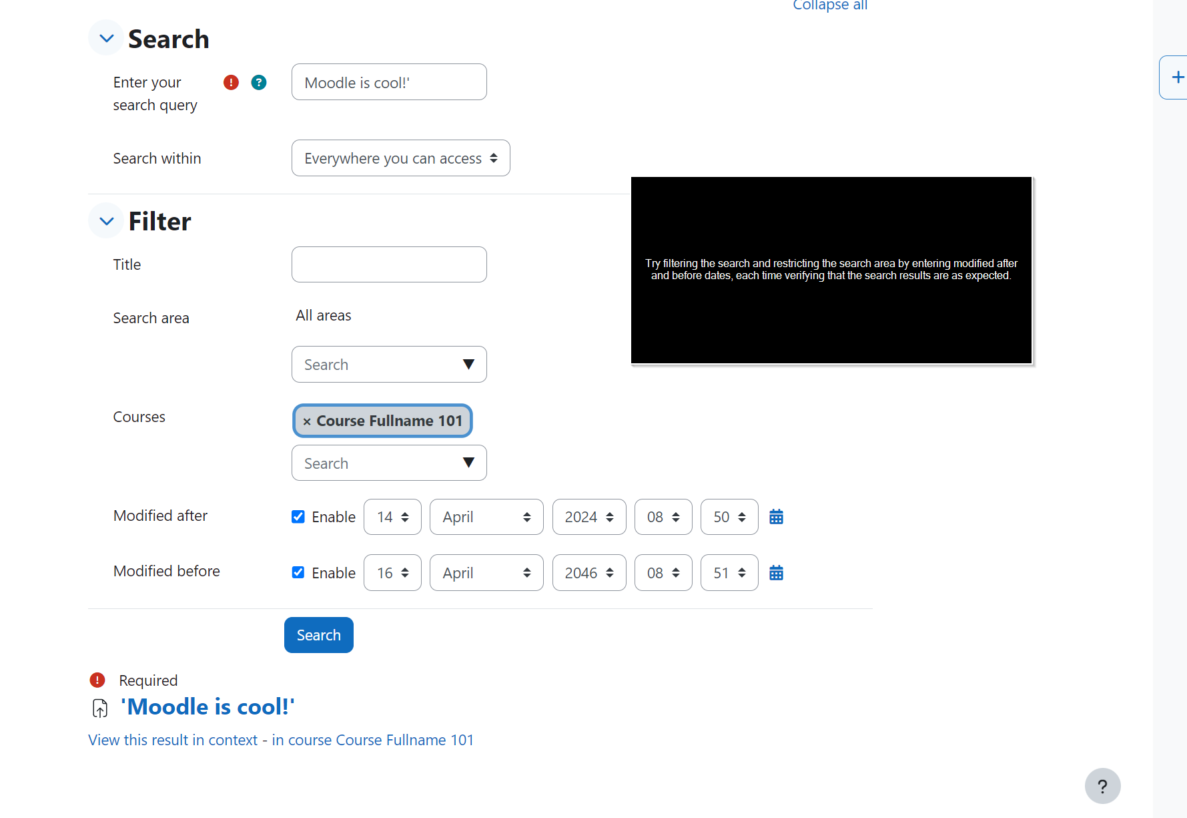
Task: Open the in course Course Fullname 101 link
Action: click(372, 740)
